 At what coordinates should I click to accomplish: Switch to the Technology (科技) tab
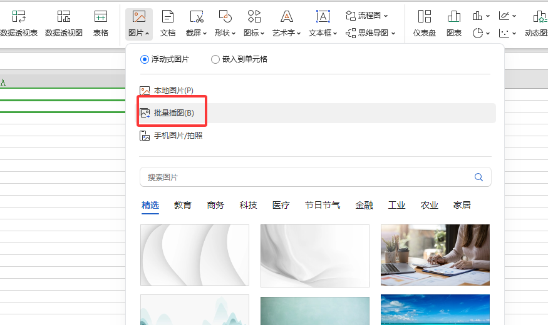(x=248, y=205)
